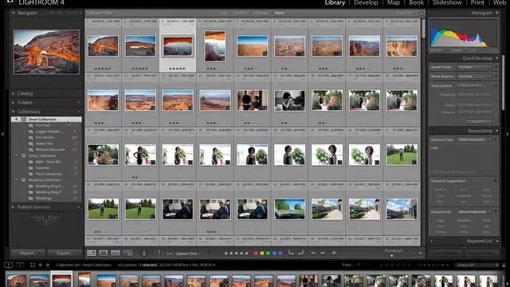
Task: Open the Map module
Action: click(393, 3)
